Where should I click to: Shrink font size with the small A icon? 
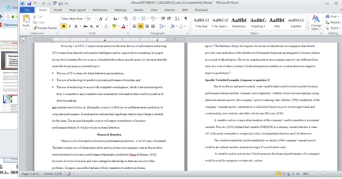[x=107, y=19]
